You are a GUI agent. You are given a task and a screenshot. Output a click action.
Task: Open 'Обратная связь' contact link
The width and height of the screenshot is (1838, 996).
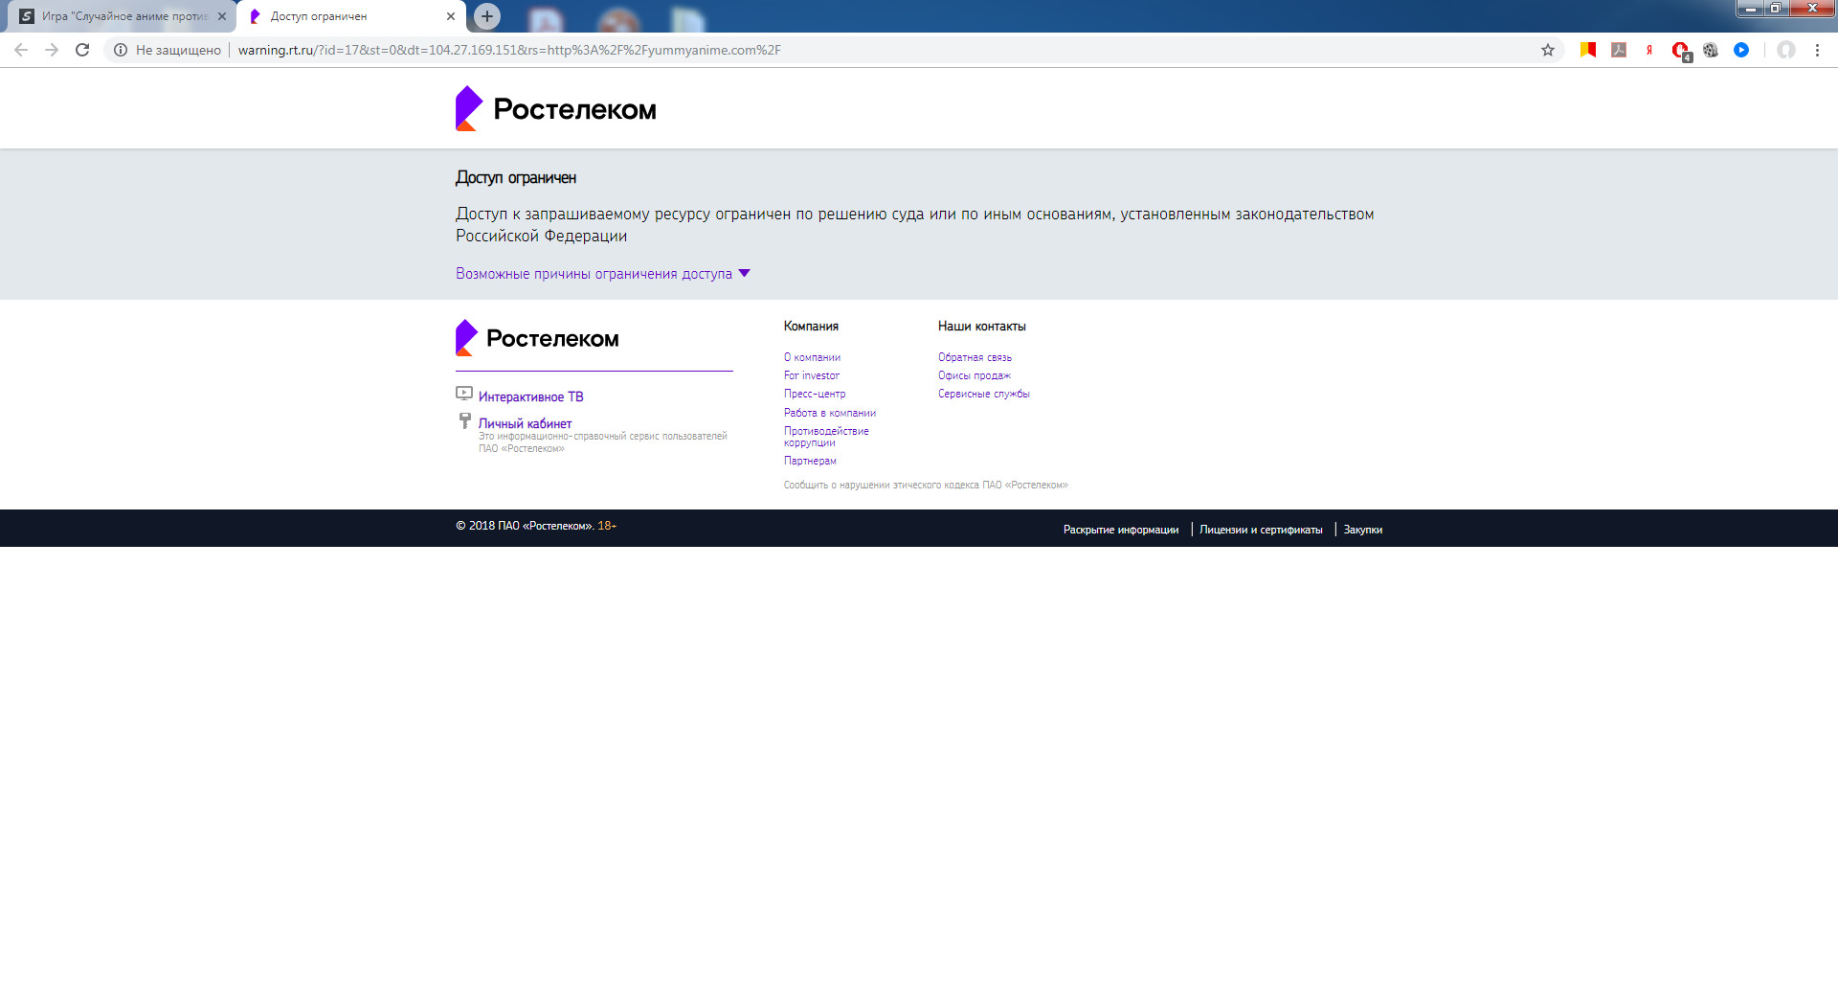[975, 357]
